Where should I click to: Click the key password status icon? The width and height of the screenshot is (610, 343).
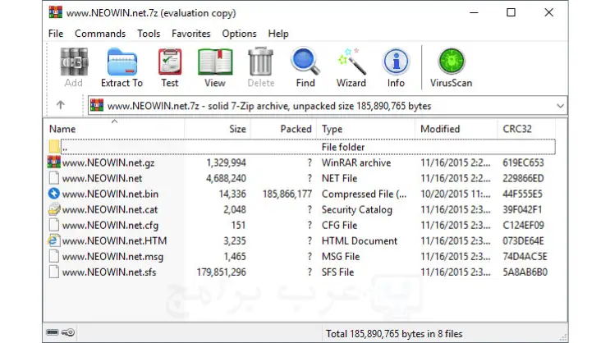68,332
